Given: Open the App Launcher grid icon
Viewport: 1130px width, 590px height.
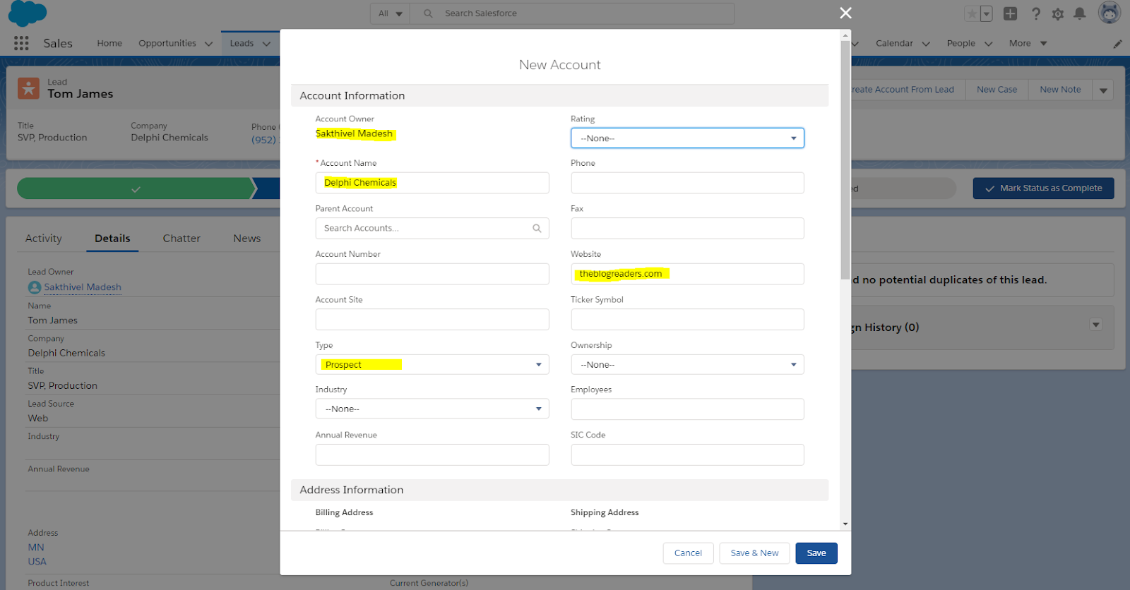Looking at the screenshot, I should tap(21, 43).
